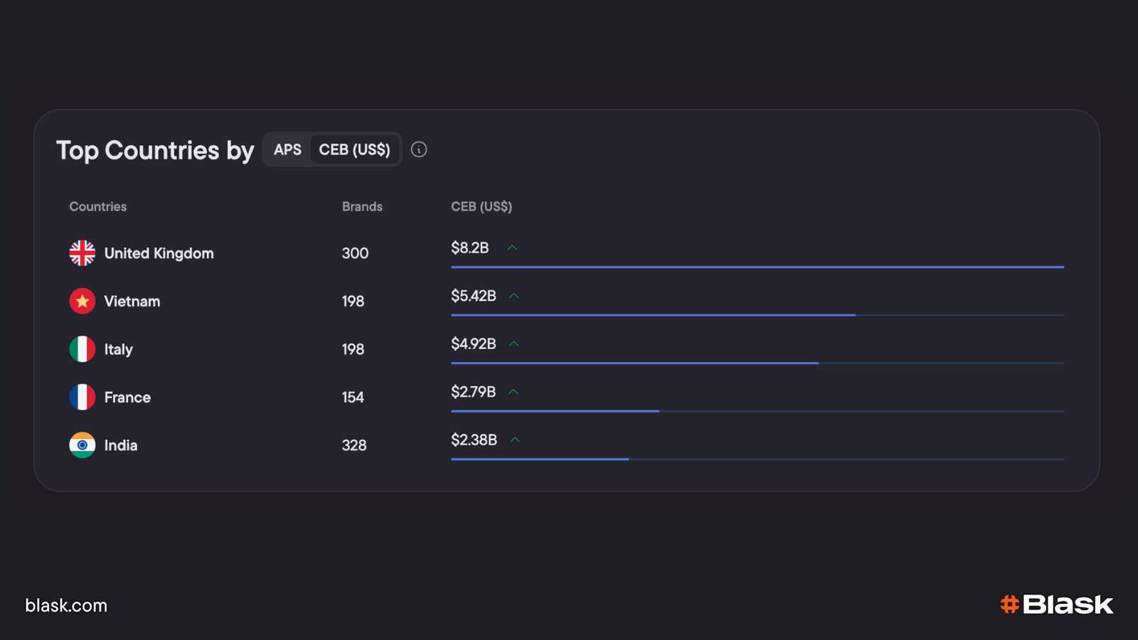Click the United Kingdom flag icon
The width and height of the screenshot is (1138, 640).
[x=83, y=253]
